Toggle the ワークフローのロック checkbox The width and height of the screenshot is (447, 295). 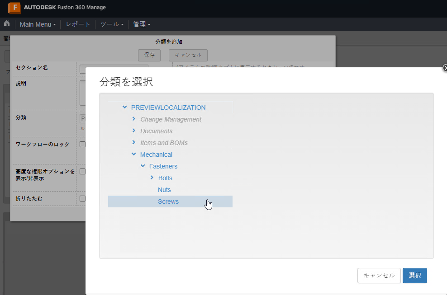pyautogui.click(x=83, y=145)
